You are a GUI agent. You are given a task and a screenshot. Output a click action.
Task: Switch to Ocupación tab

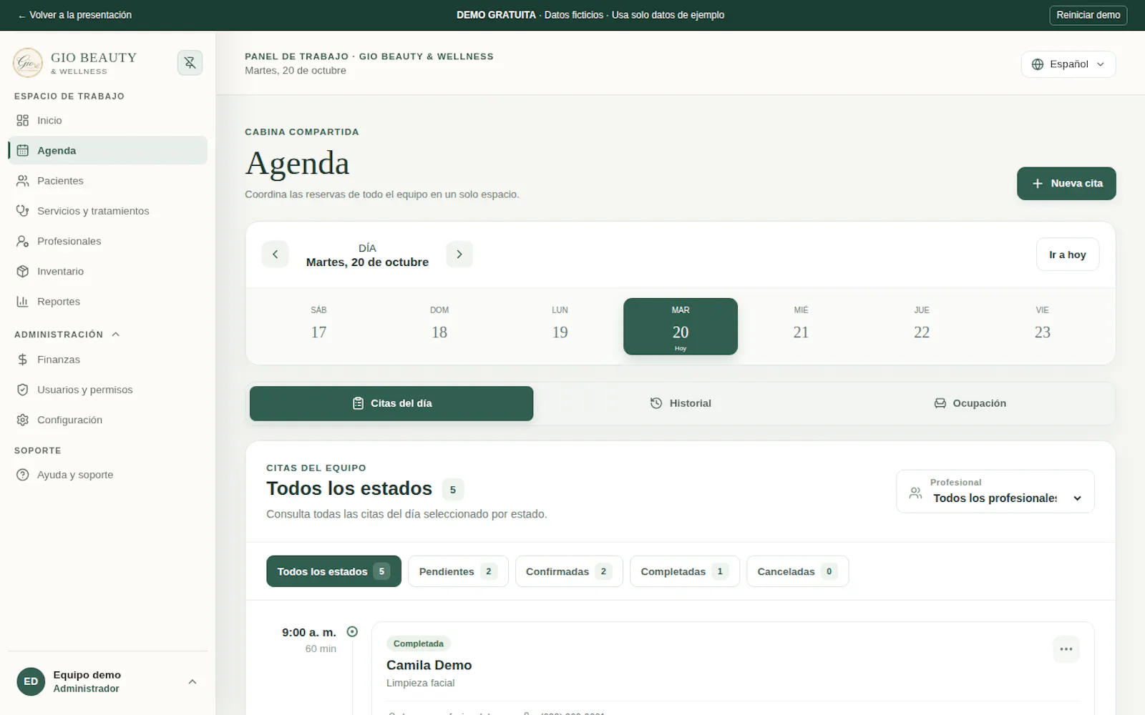pyautogui.click(x=970, y=403)
